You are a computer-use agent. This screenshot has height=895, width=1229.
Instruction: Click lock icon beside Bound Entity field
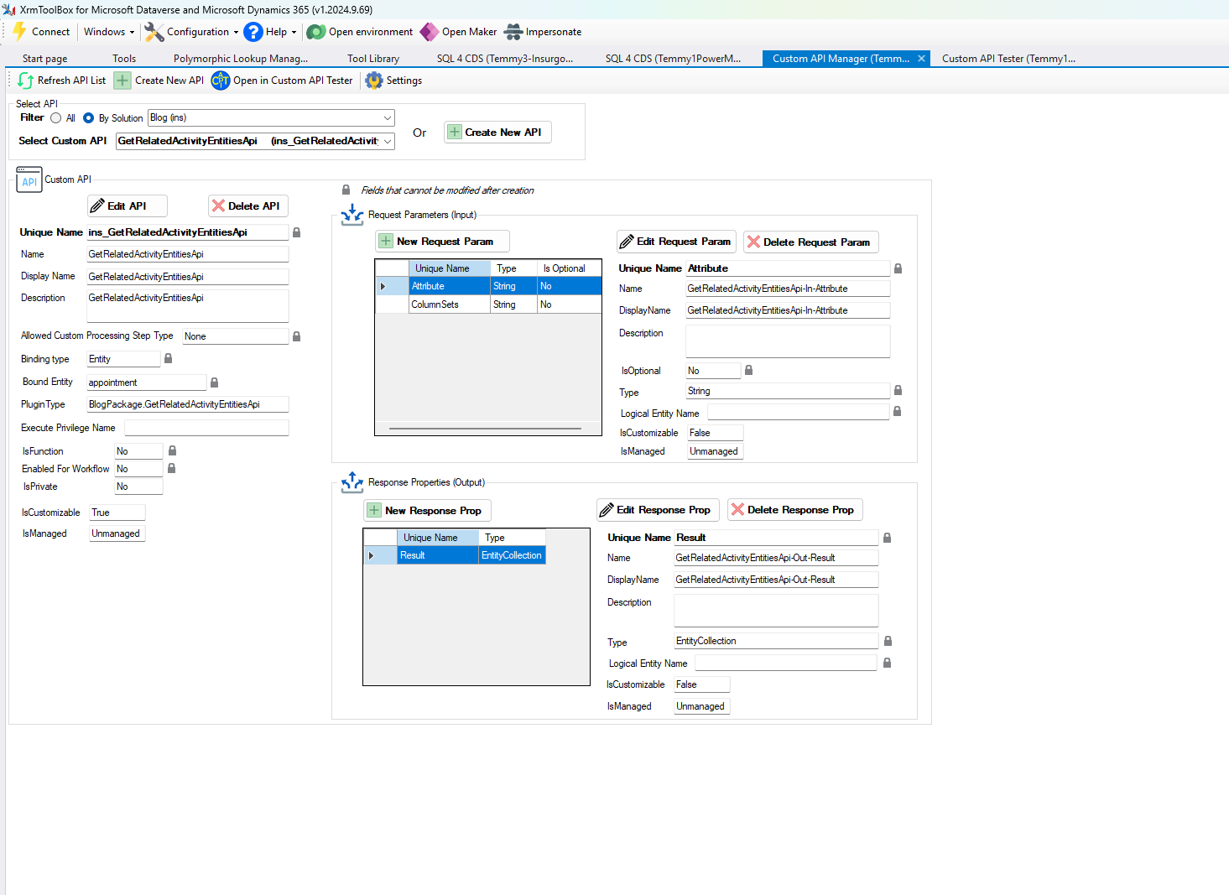coord(214,382)
